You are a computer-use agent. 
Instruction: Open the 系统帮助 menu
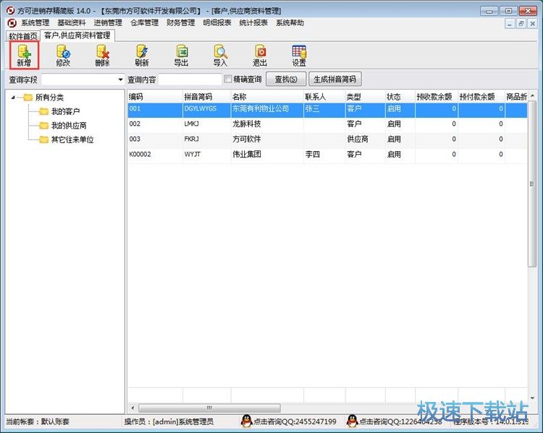coord(290,23)
